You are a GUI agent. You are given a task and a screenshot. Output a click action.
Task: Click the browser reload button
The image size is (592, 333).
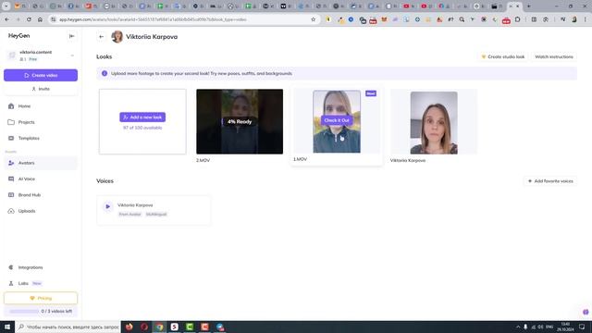click(29, 19)
